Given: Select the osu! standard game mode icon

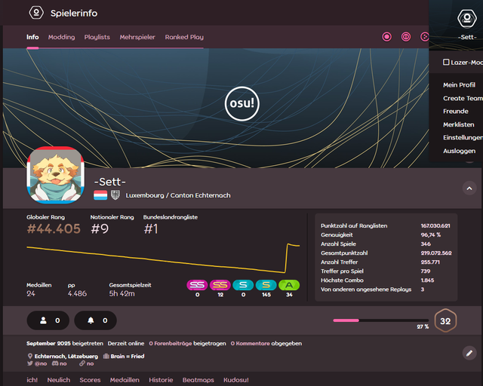Looking at the screenshot, I should pyautogui.click(x=386, y=37).
